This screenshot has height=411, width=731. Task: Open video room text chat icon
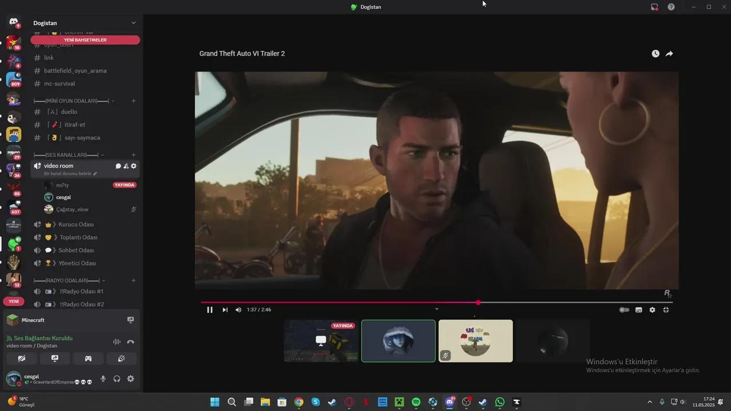pyautogui.click(x=118, y=166)
